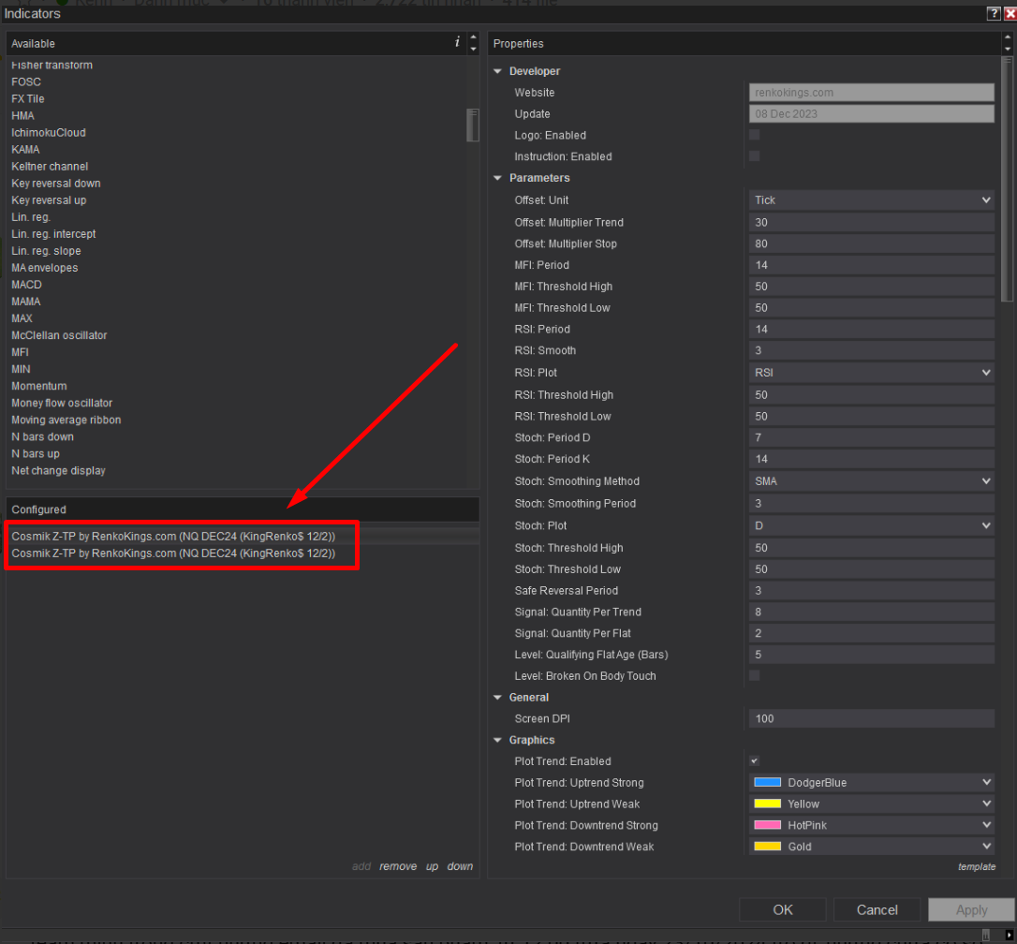Click Signal: Quantity Per Trend field
This screenshot has width=1017, height=944.
pyautogui.click(x=871, y=612)
